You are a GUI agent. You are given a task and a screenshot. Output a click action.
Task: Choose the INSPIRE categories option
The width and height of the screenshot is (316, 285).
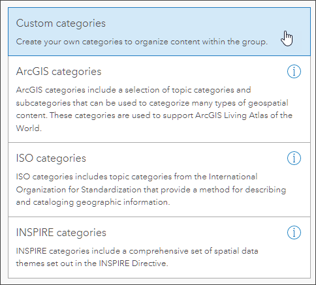click(x=159, y=247)
